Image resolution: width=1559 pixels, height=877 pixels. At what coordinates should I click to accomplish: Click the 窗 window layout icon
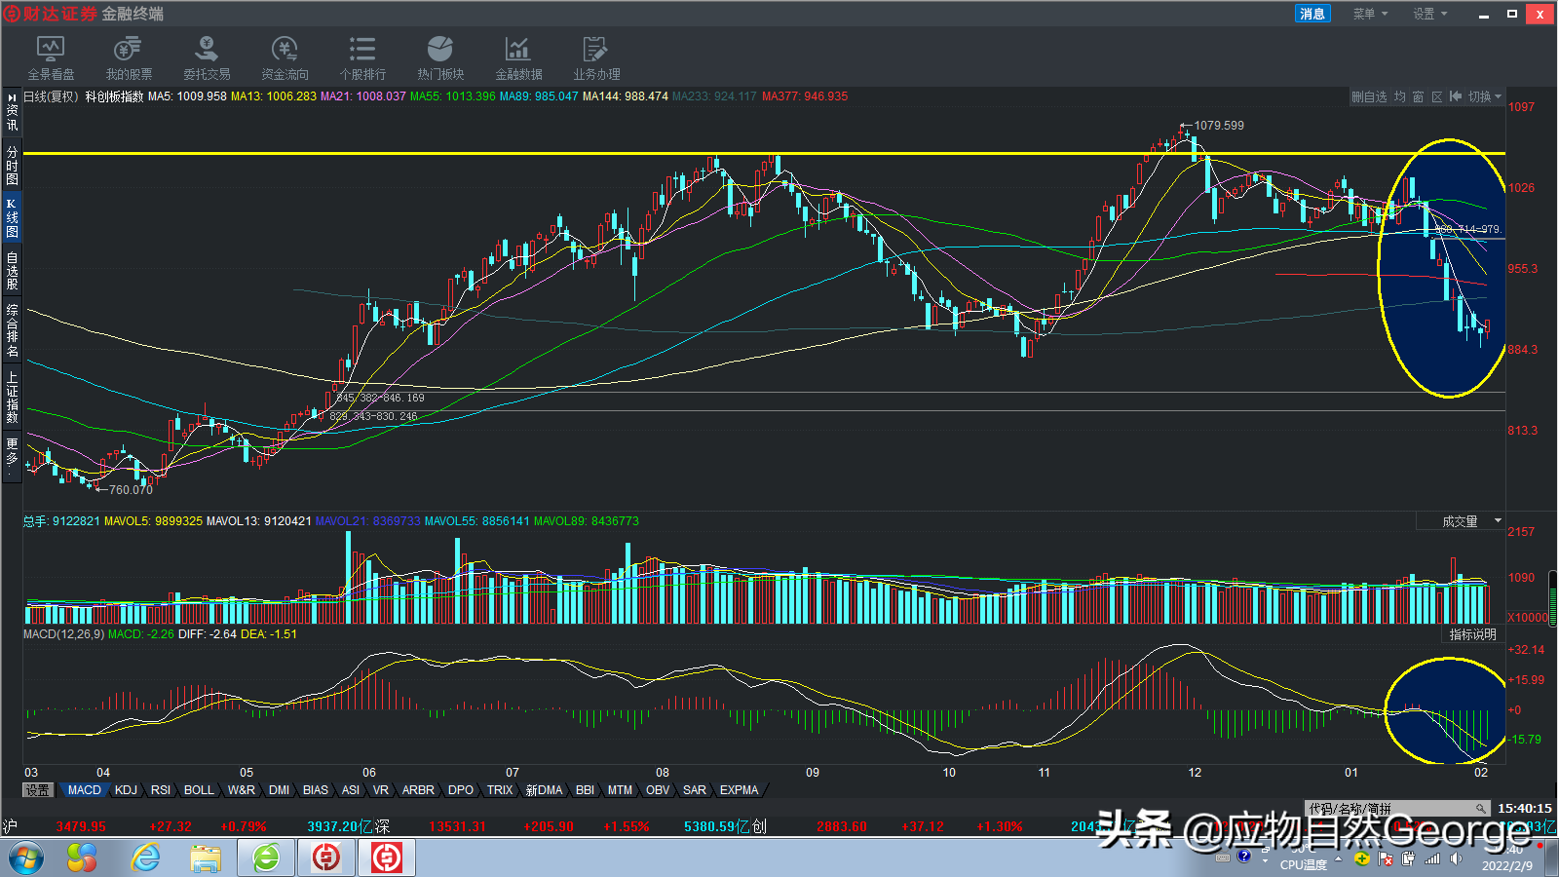(x=1419, y=96)
